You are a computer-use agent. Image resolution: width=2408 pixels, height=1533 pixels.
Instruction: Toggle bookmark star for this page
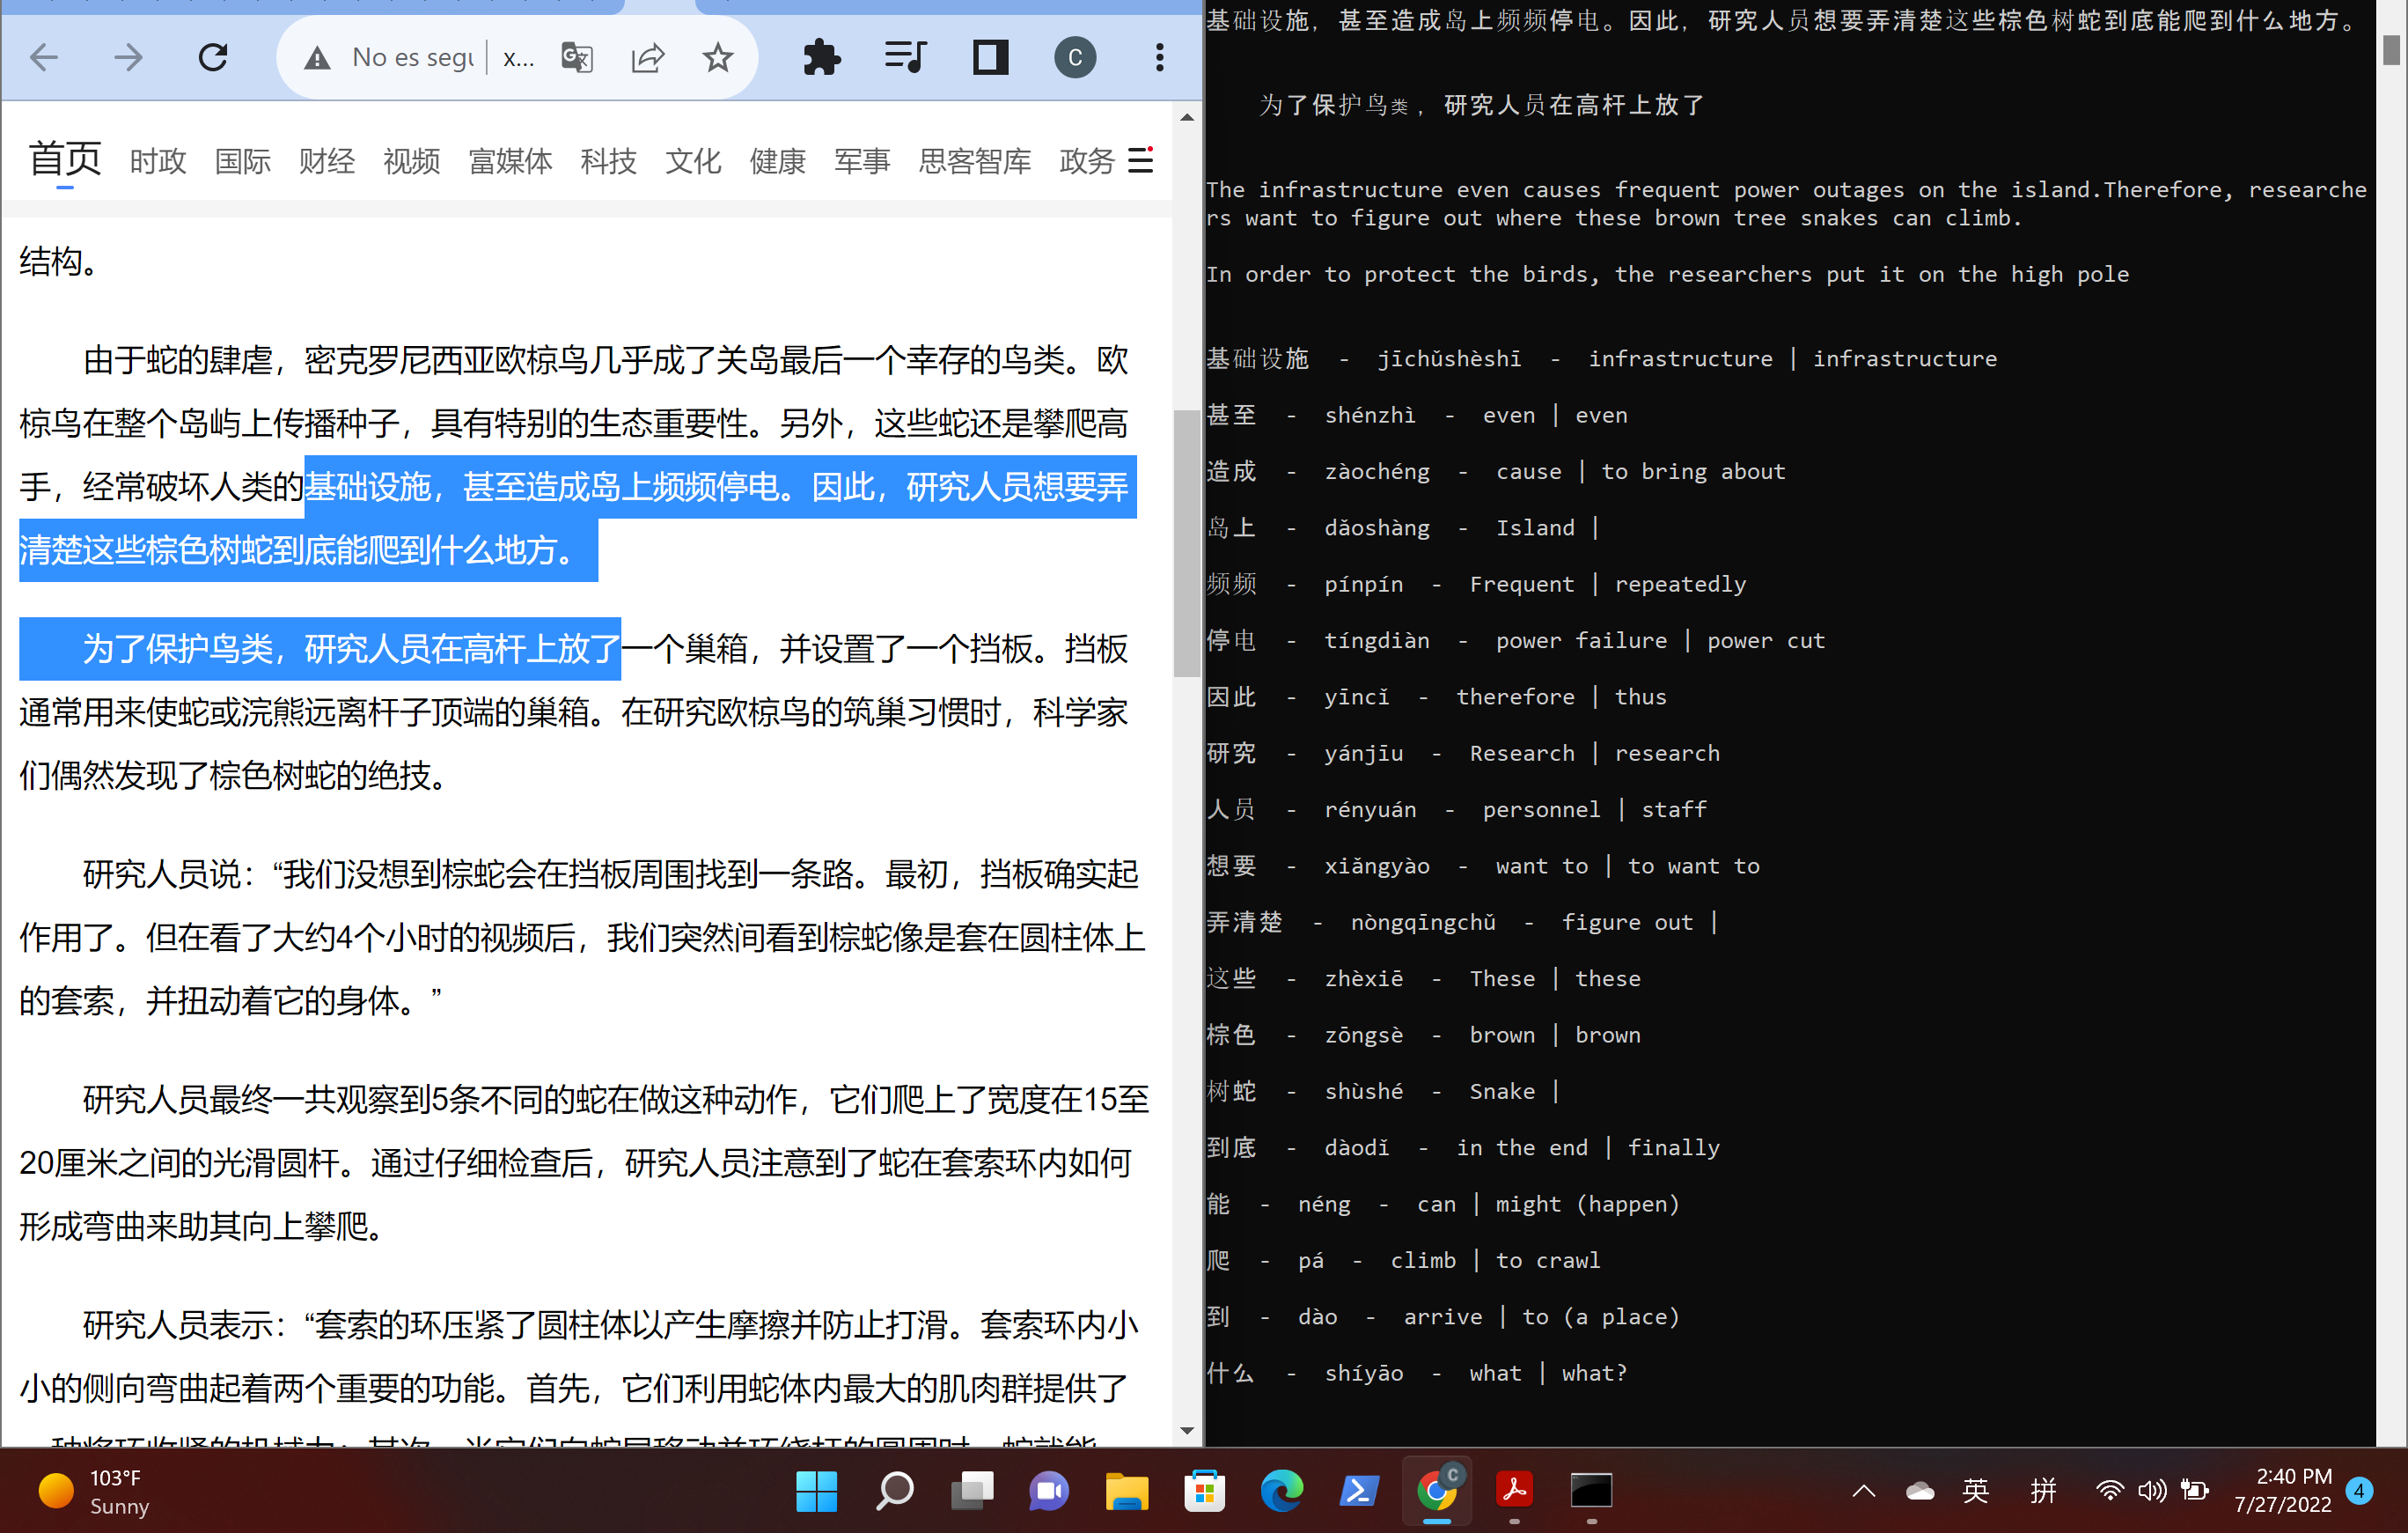pos(717,57)
